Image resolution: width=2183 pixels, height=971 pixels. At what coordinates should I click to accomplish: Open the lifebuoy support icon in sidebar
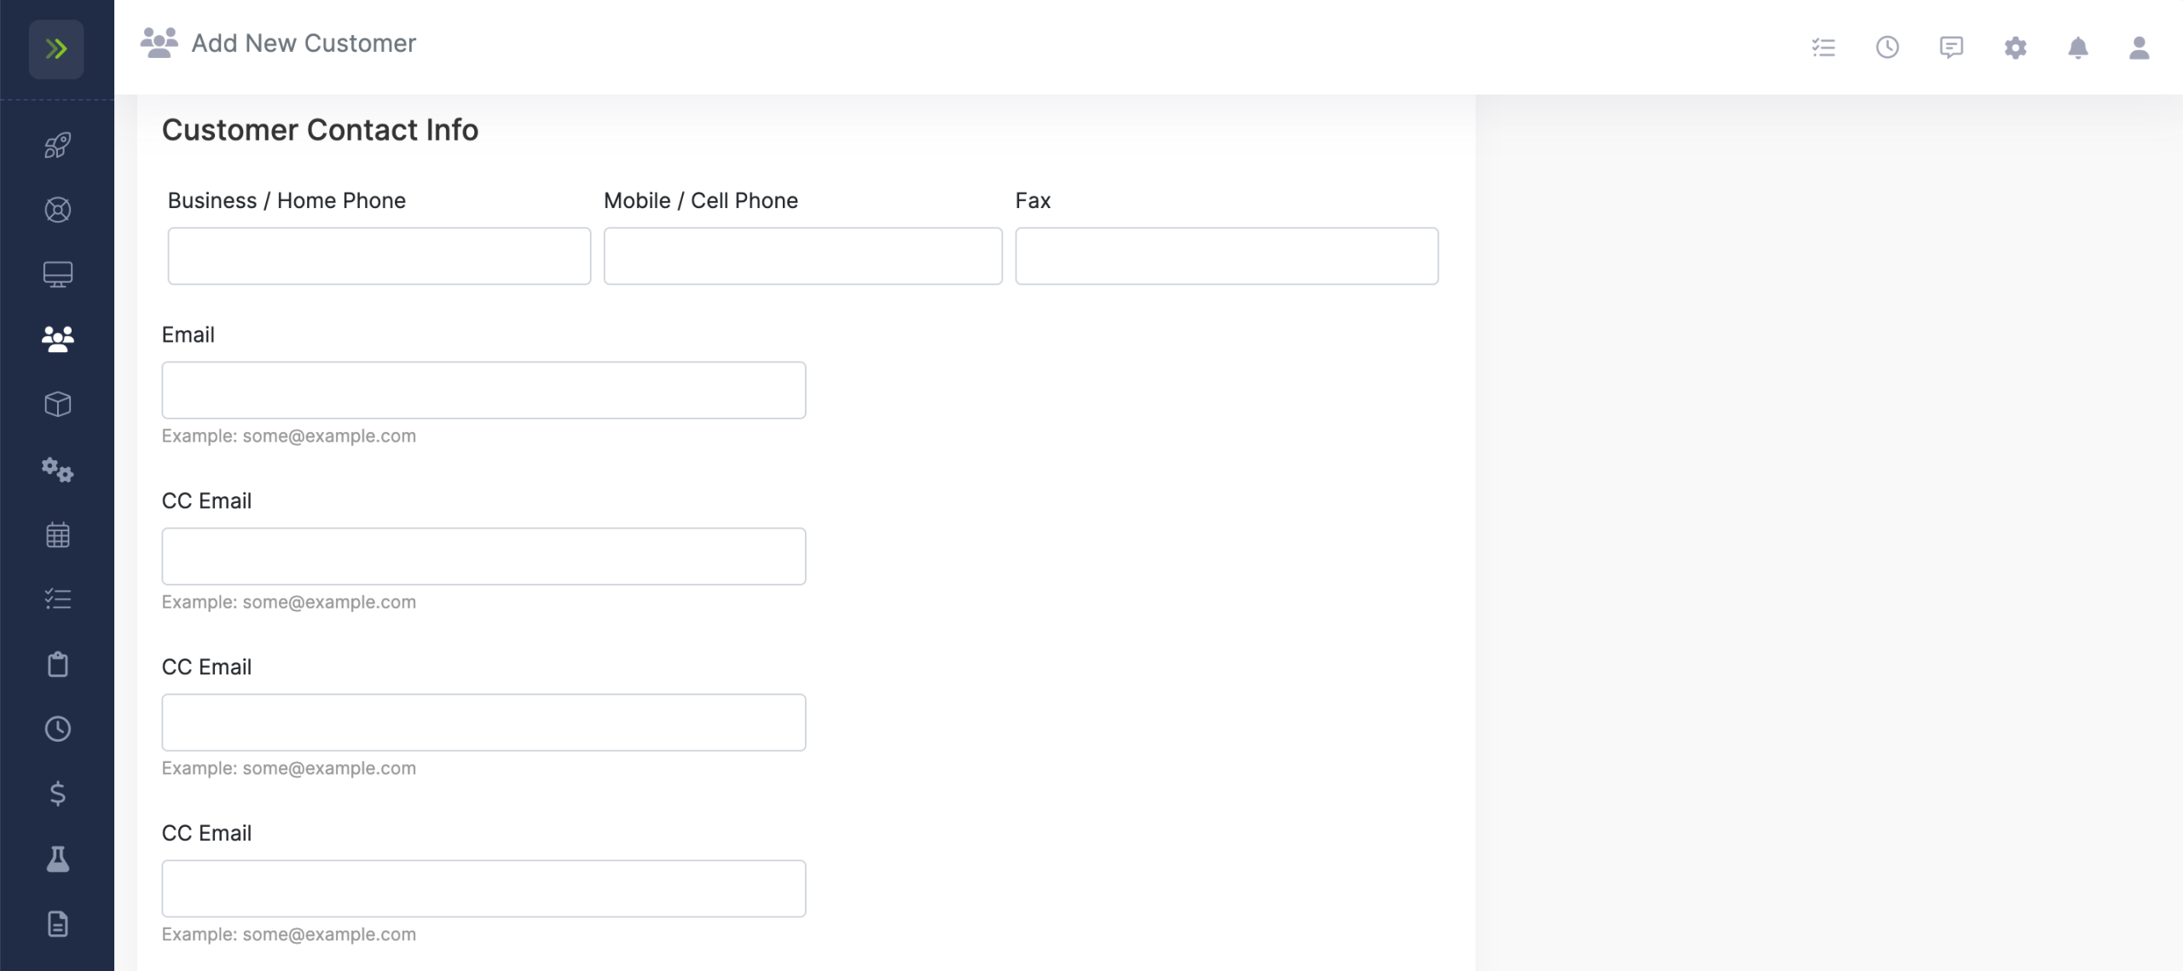click(57, 210)
